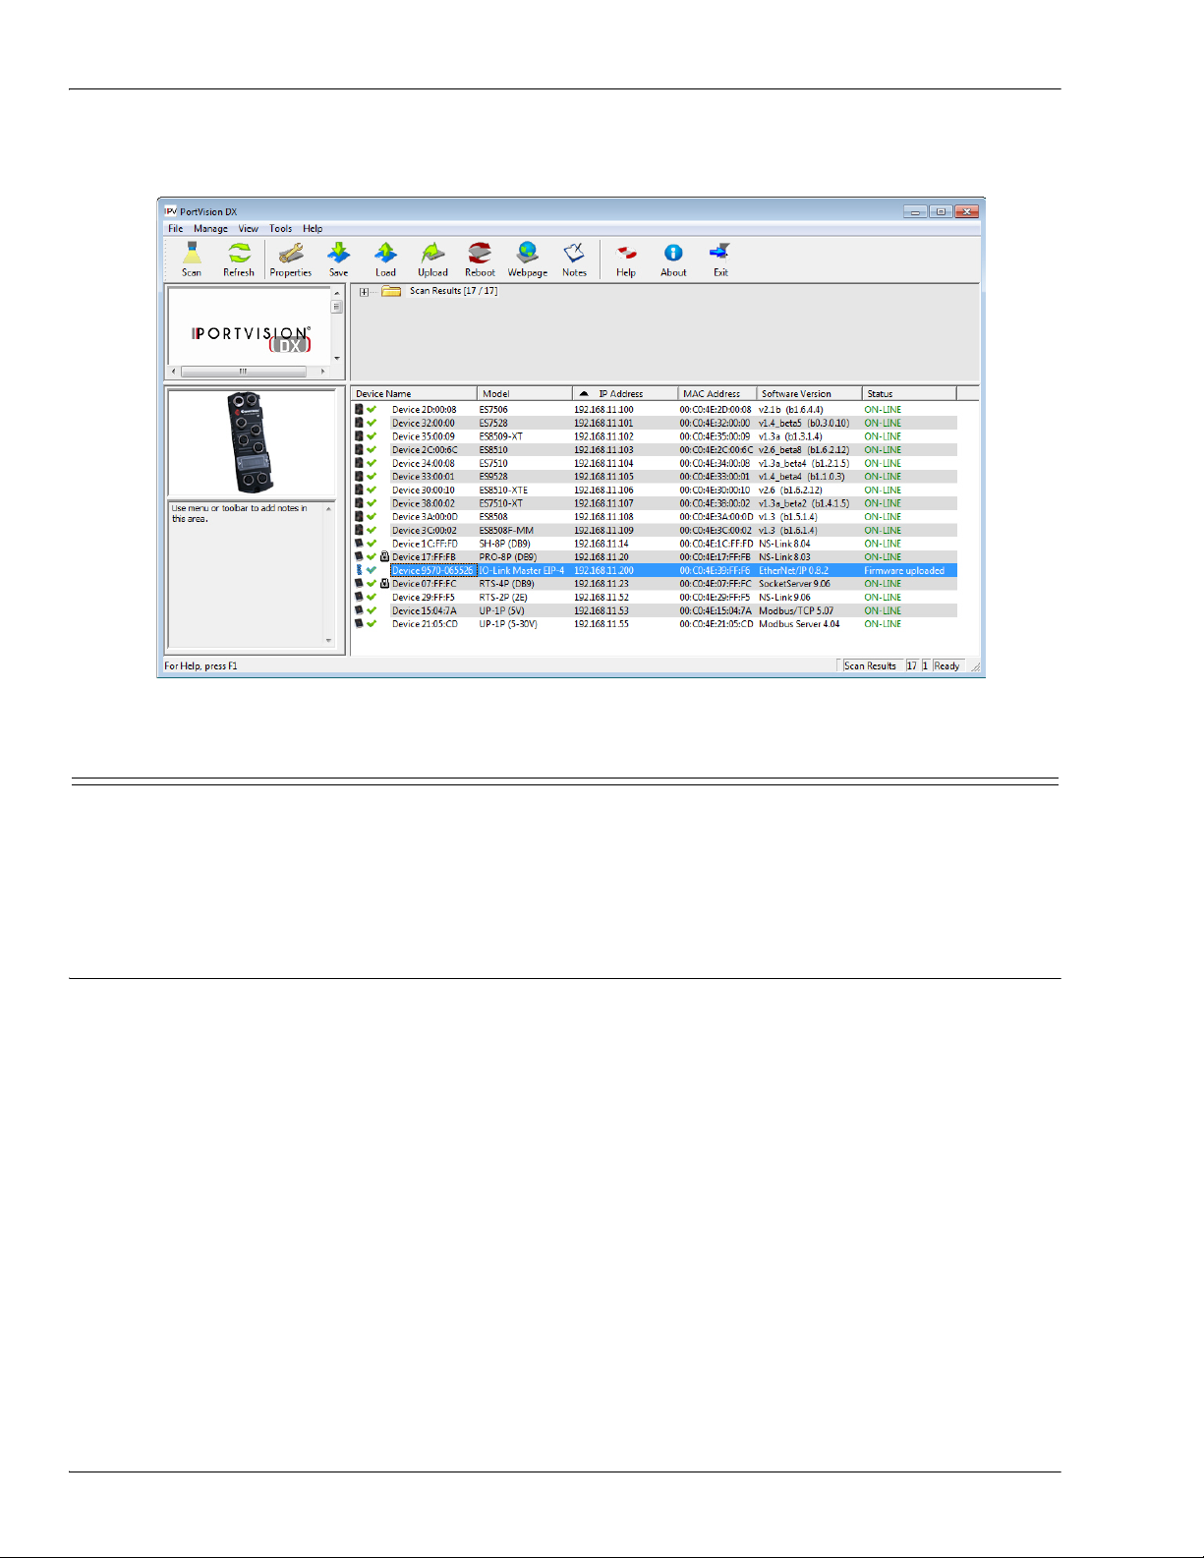Open the Manage menu
This screenshot has width=1204, height=1558.
pyautogui.click(x=210, y=228)
